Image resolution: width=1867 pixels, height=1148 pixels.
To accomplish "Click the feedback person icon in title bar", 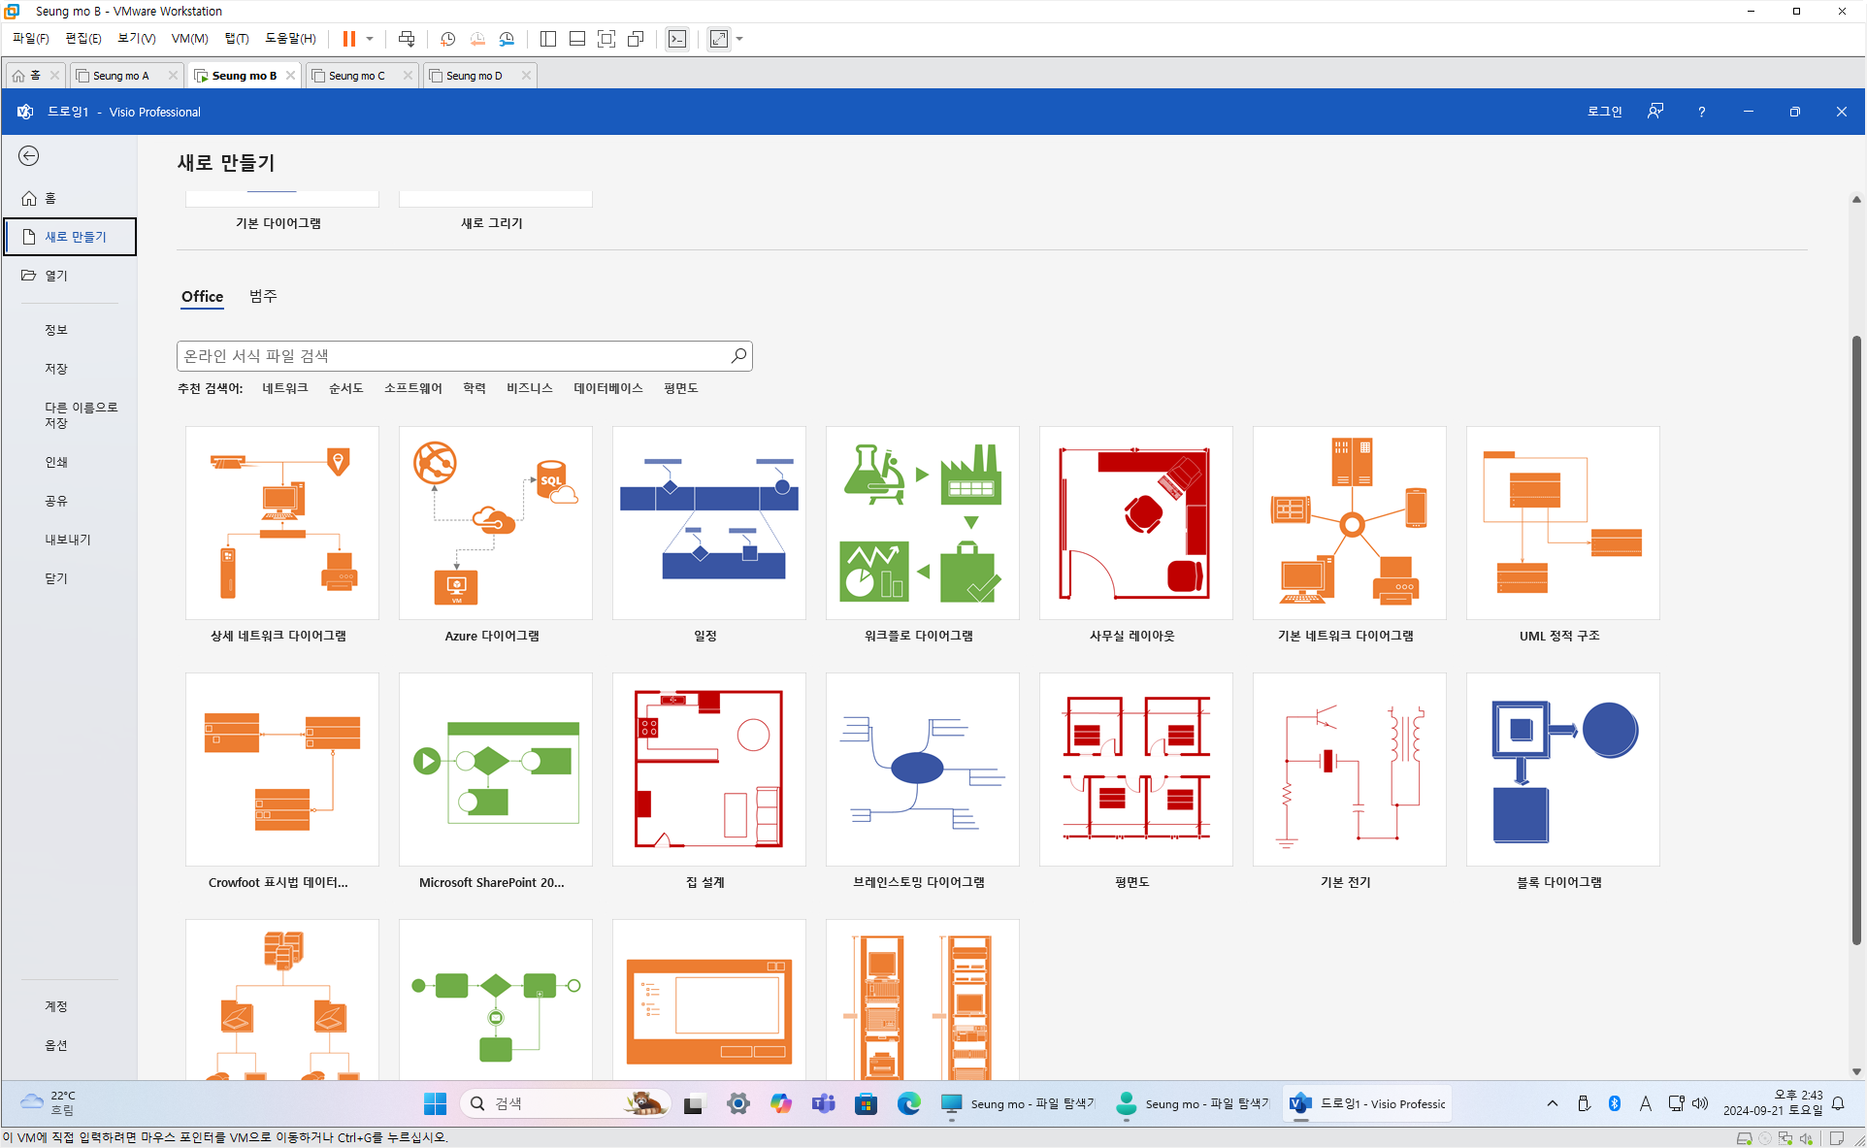I will click(x=1655, y=112).
